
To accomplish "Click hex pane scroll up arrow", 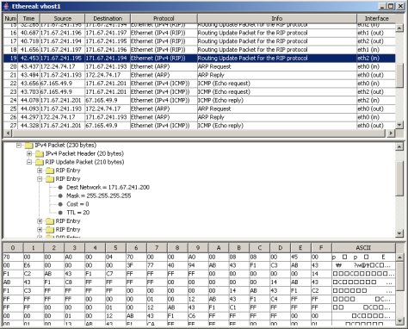I will tap(399, 257).
